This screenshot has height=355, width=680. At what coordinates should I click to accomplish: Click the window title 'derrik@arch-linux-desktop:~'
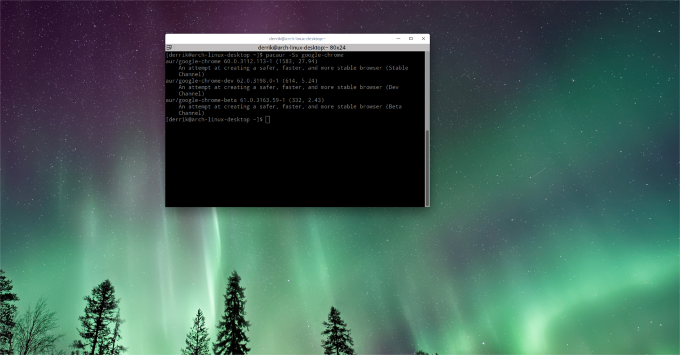[297, 39]
